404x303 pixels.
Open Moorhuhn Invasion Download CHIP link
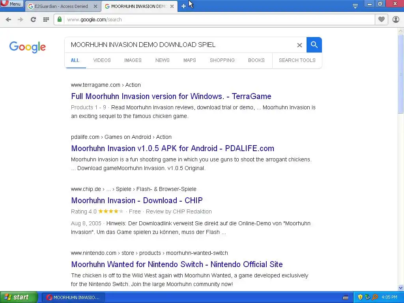(137, 200)
